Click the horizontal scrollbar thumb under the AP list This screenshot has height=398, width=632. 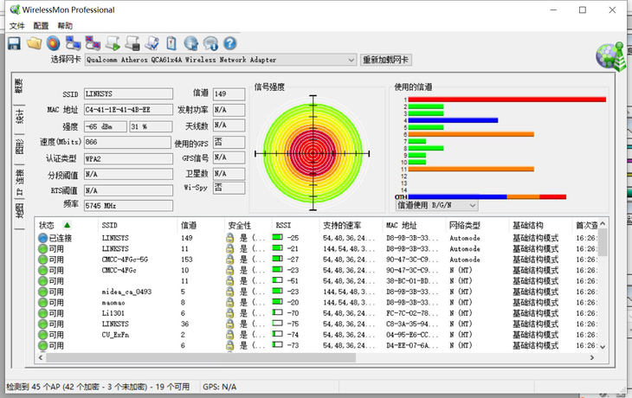201,357
